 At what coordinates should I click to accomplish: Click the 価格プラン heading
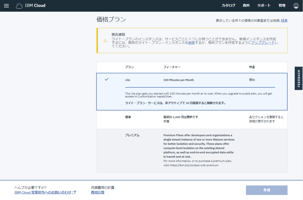111,19
